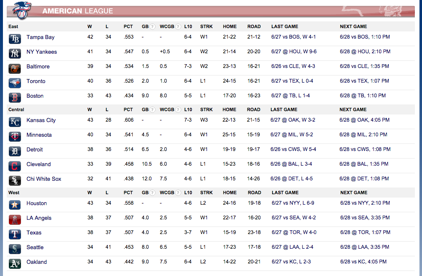Open GB help icon in East header
Screen dimensions: 422x276
pos(152,26)
